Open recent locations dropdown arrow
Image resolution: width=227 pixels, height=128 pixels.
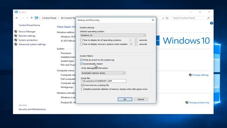tap(27, 18)
